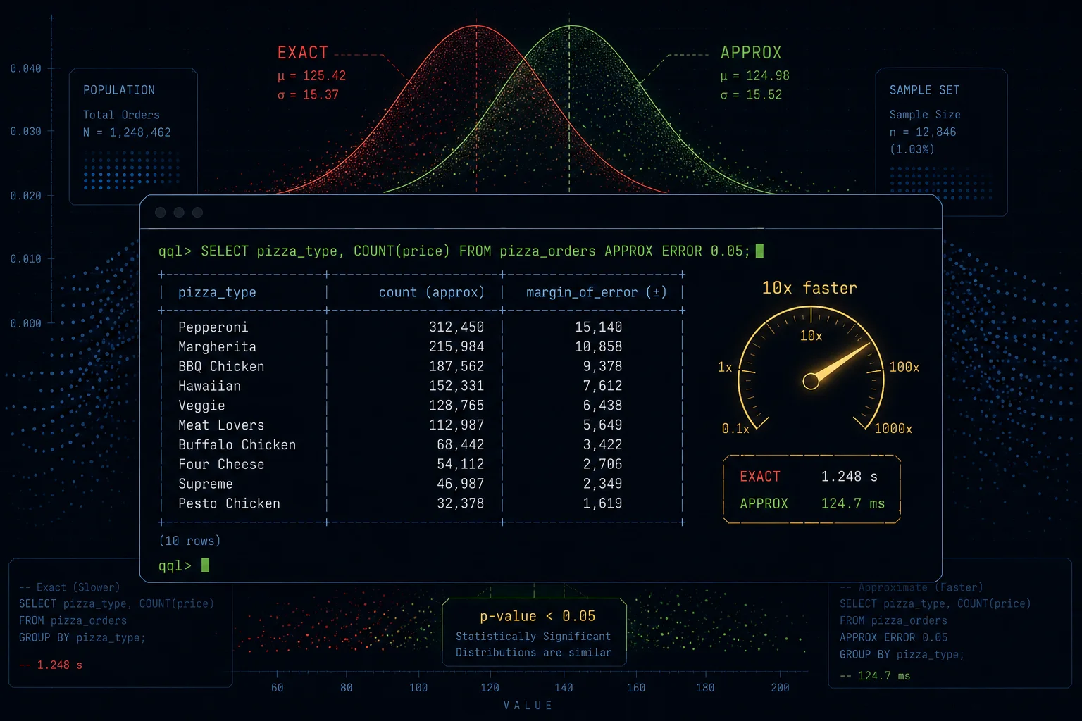Image resolution: width=1082 pixels, height=721 pixels.
Task: Click the Hawaiian pizza row label
Action: [x=209, y=386]
